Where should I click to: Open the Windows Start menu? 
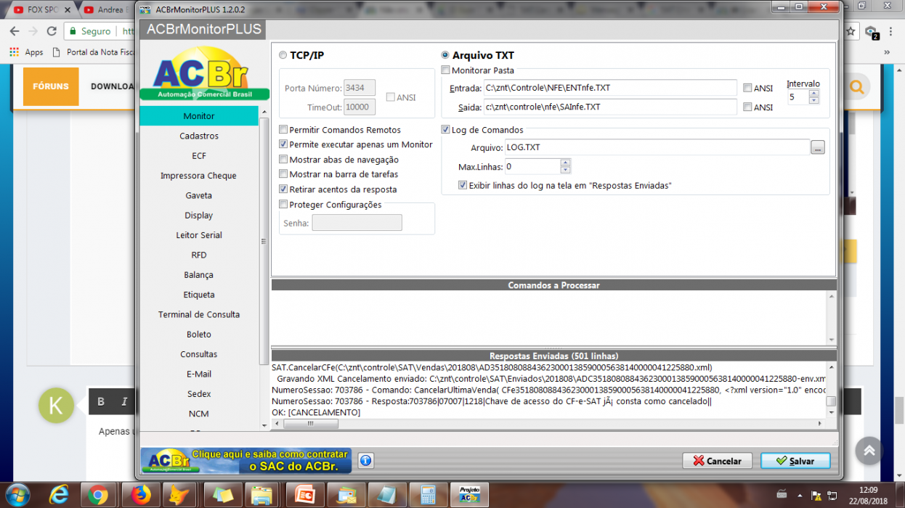point(17,495)
